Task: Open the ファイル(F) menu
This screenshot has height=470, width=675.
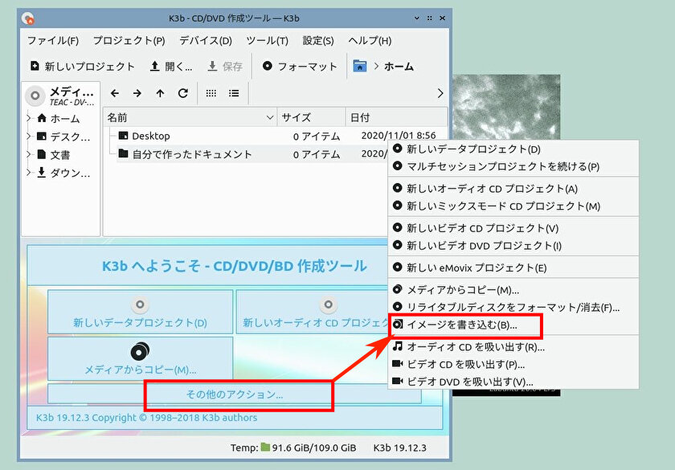Action: coord(53,40)
